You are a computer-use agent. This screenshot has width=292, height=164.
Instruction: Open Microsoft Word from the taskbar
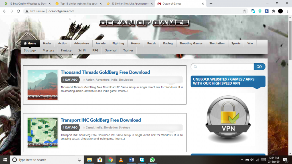point(131,160)
